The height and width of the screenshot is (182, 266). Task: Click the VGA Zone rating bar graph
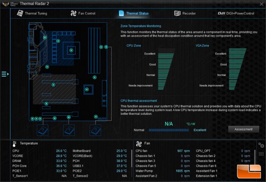[237, 69]
